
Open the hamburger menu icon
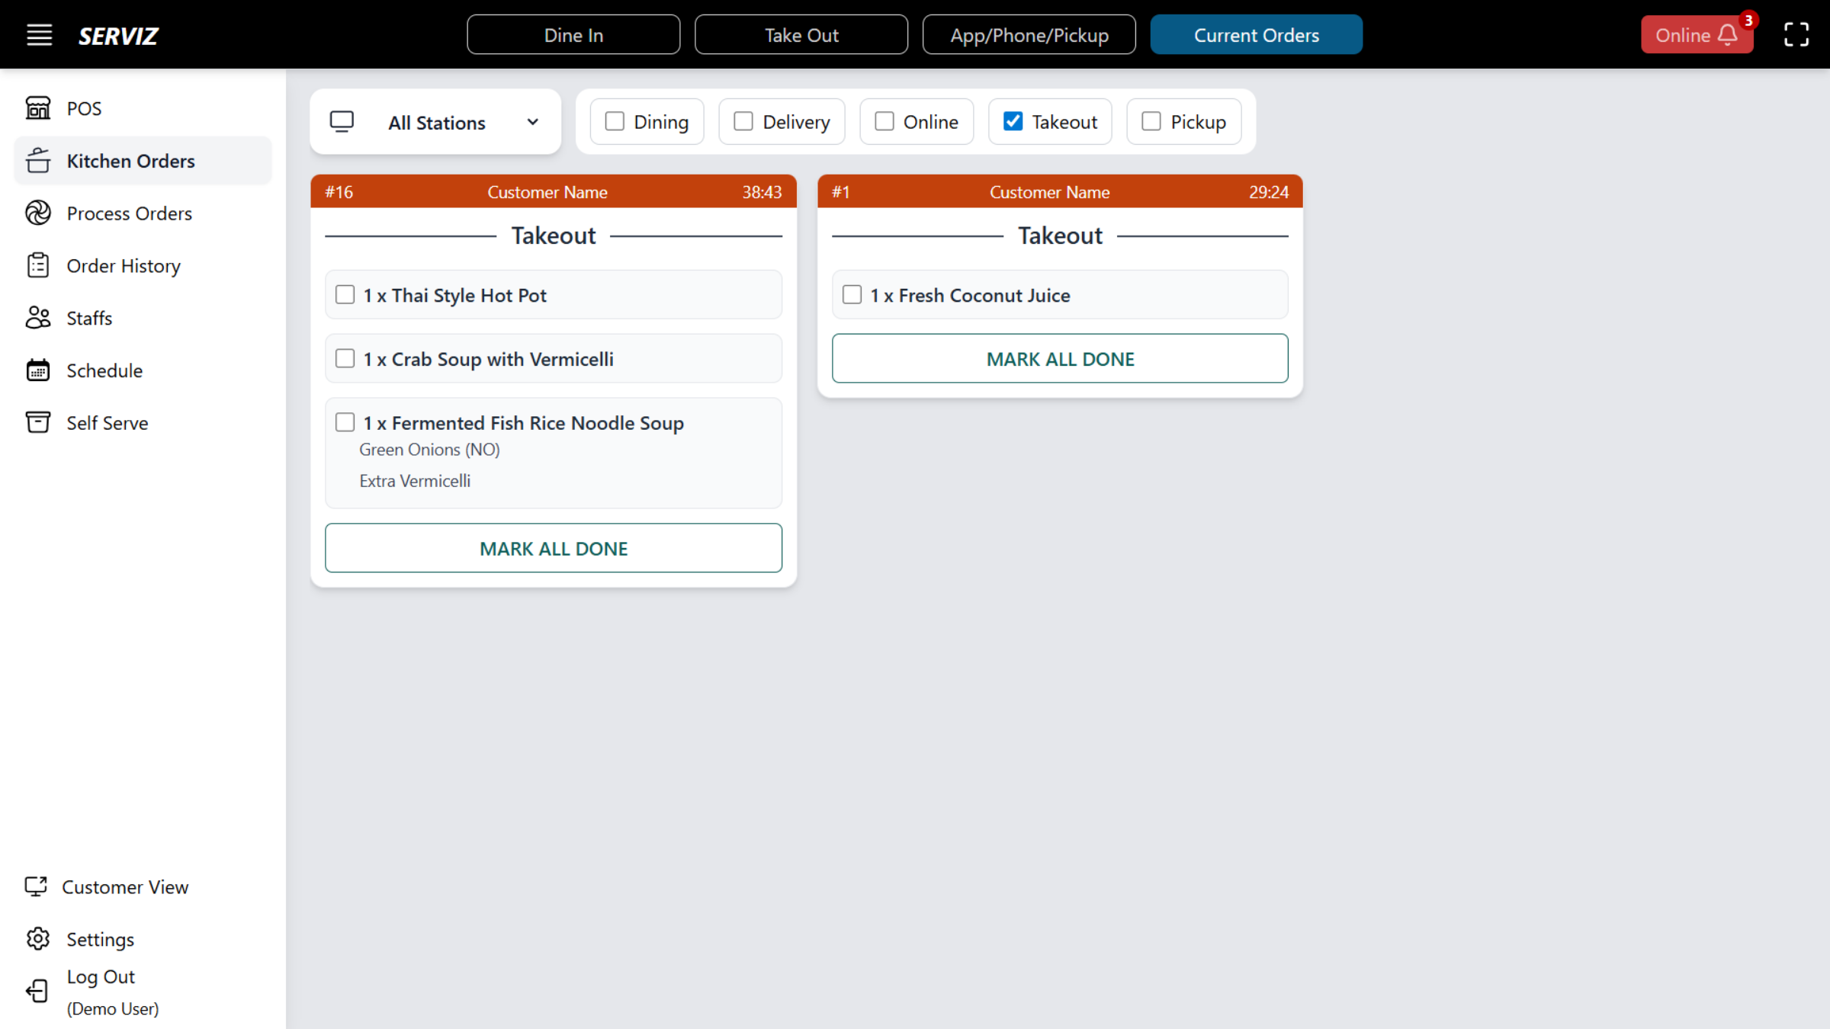pos(40,35)
